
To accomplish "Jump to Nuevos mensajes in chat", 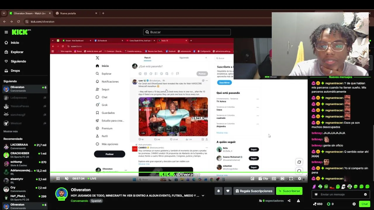I will click(340, 77).
